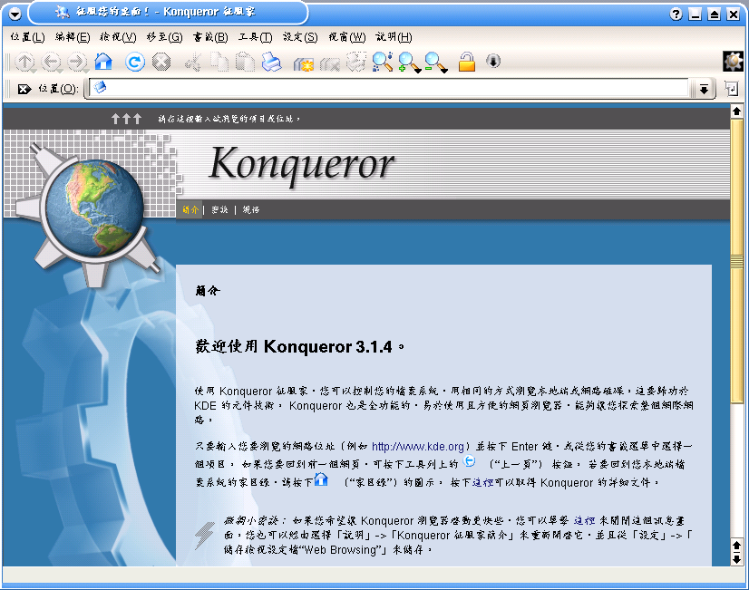Open the 工具(T) tools menu
This screenshot has width=749, height=590.
pyautogui.click(x=255, y=37)
